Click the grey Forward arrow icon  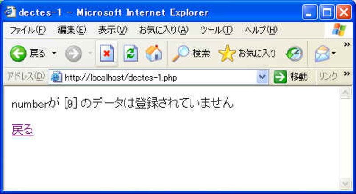click(73, 54)
